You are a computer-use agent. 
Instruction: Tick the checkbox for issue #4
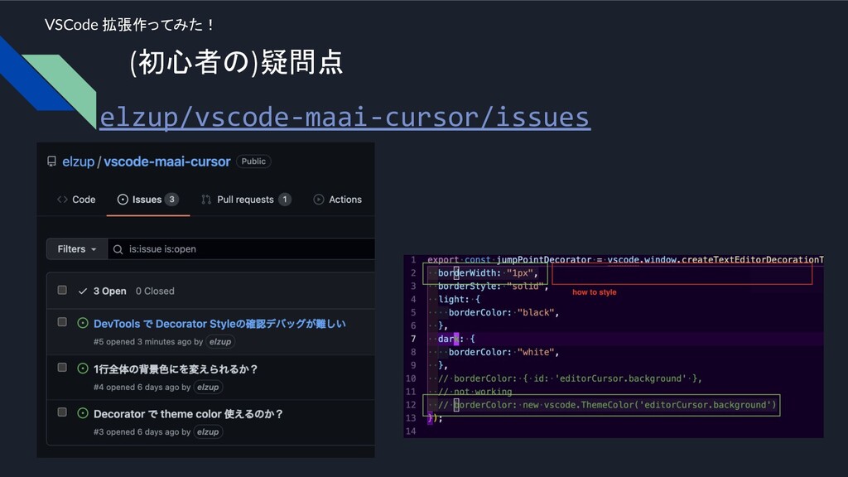click(62, 368)
